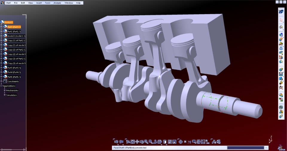The width and height of the screenshot is (287, 151).
Task: Select the arrow Select tool in right toolbar
Action: pos(281,20)
